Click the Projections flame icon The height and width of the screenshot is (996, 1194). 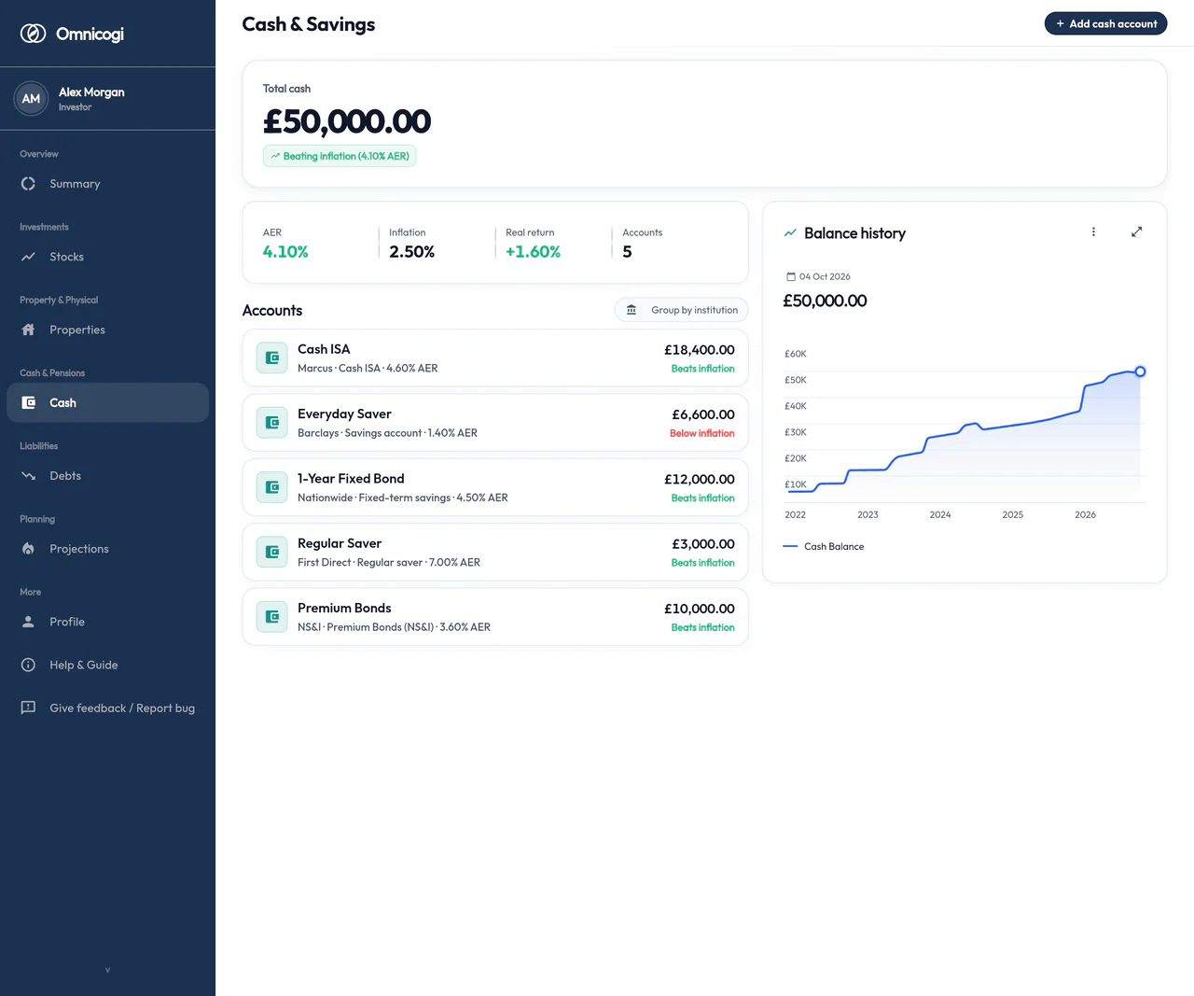point(28,549)
